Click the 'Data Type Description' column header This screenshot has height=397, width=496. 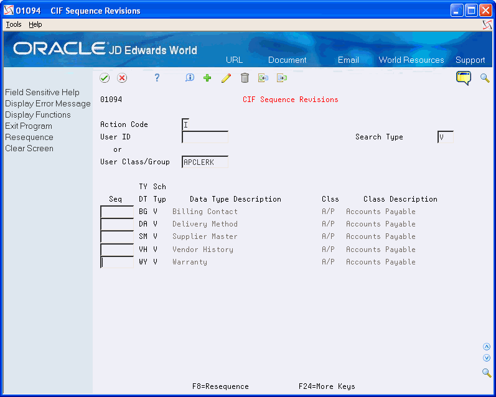coord(235,199)
